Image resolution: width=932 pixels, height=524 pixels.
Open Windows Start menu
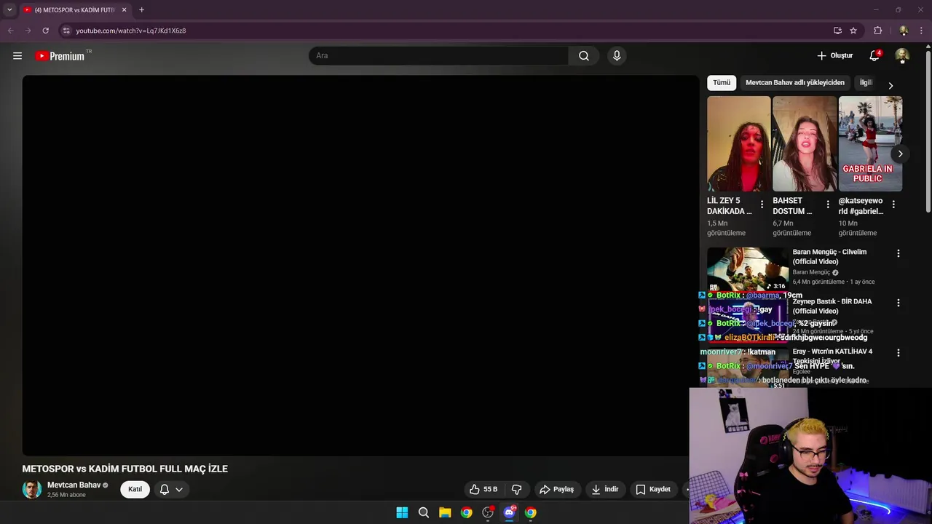click(402, 512)
